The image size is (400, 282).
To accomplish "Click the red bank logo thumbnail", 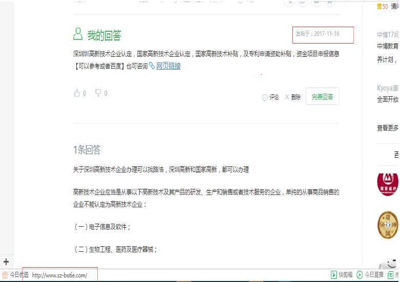I will [x=388, y=185].
